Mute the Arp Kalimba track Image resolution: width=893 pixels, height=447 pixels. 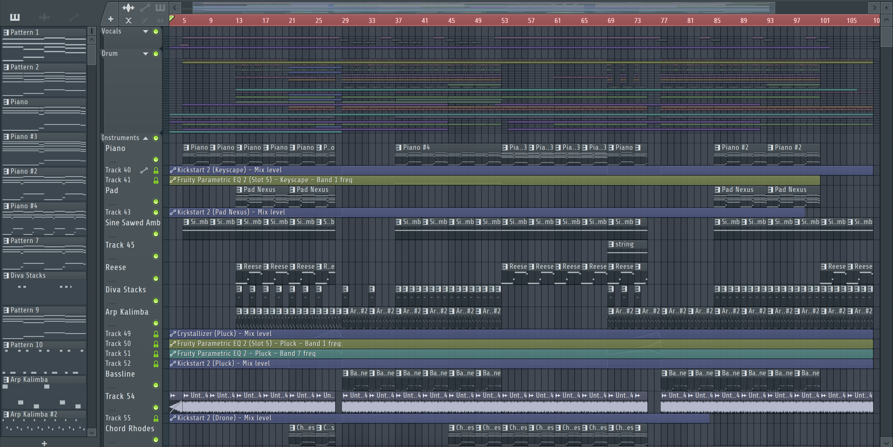click(x=156, y=323)
